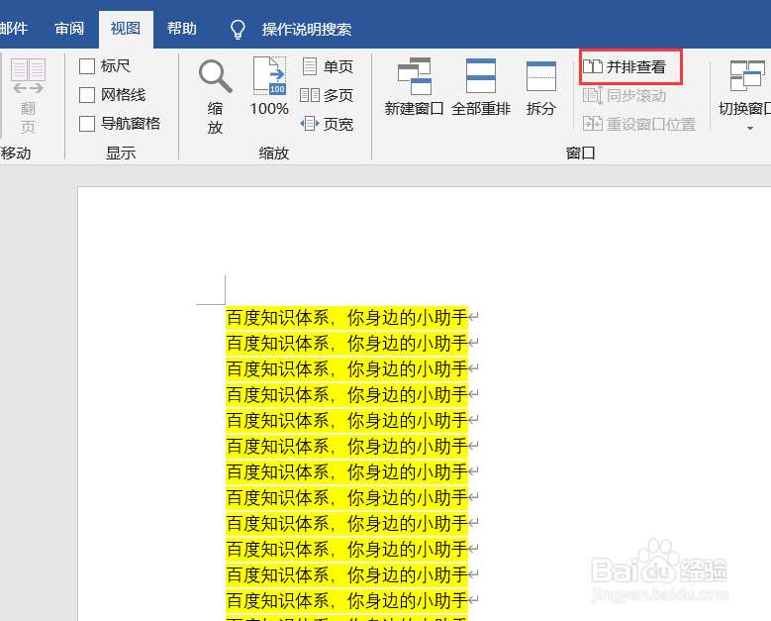Open a new window (新建窗口)

[x=414, y=87]
